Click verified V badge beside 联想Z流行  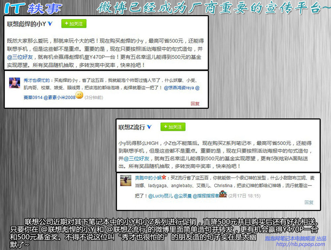click(149, 127)
